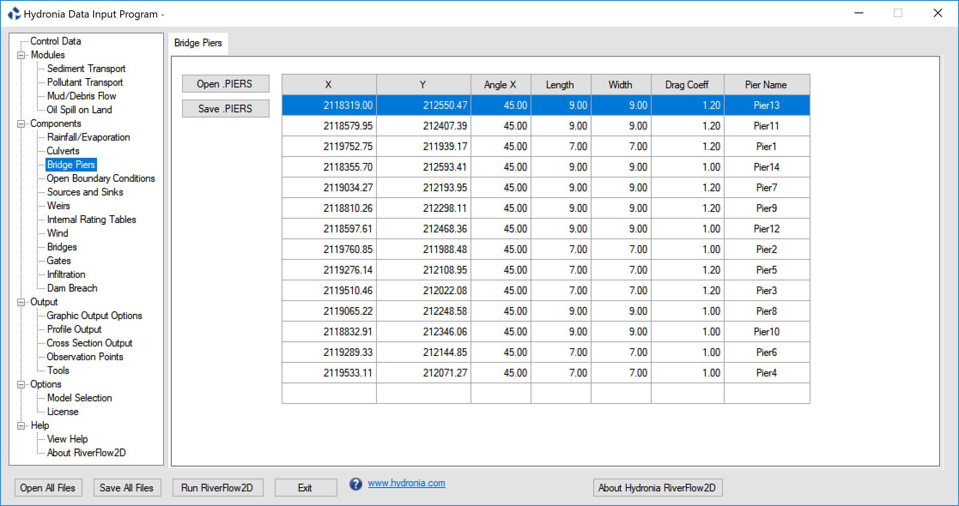Open Cross Section Output
The width and height of the screenshot is (959, 506).
(90, 343)
